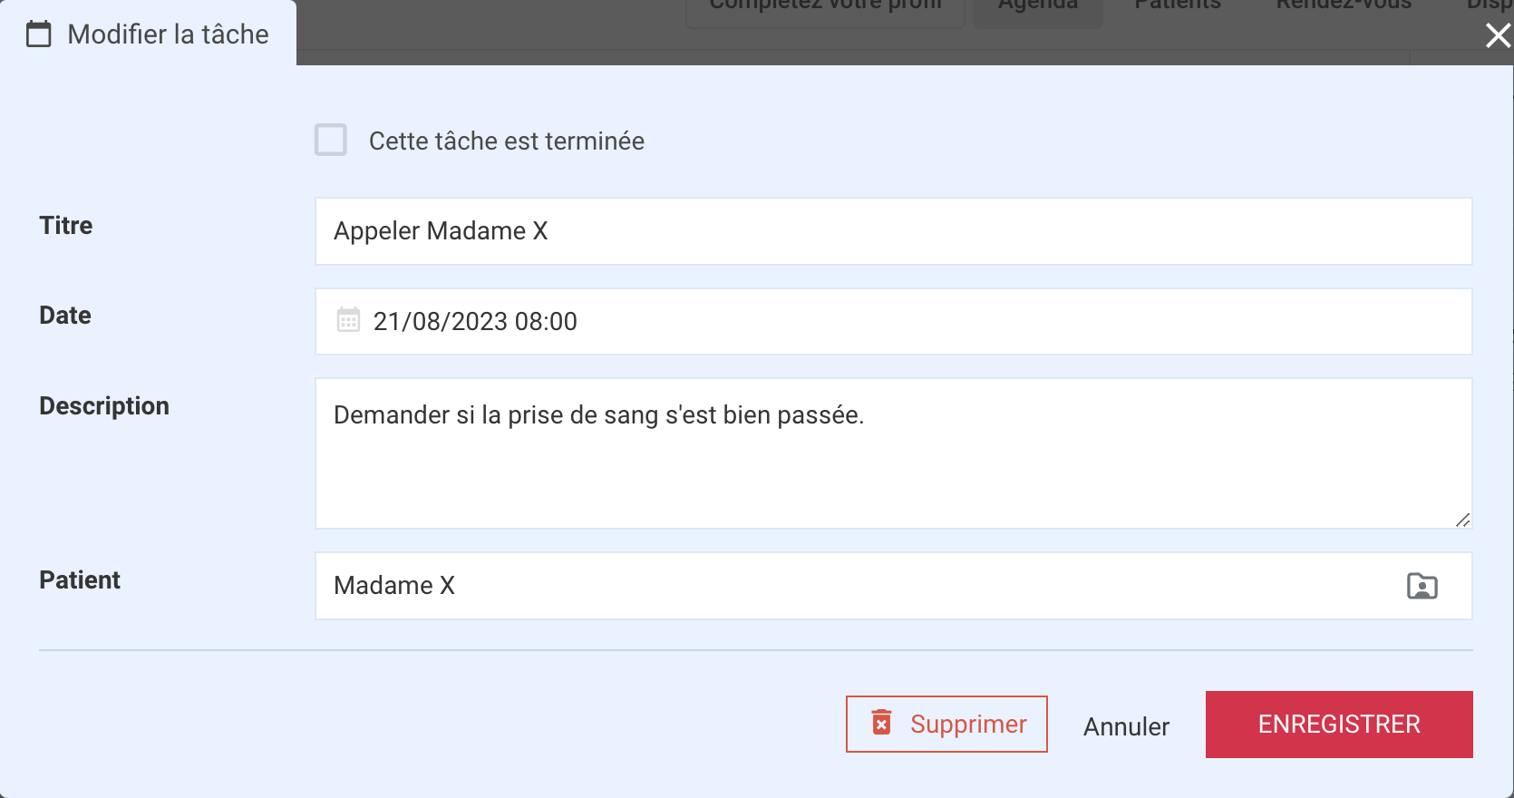
Task: Open the date picker calendar icon
Action: click(348, 320)
